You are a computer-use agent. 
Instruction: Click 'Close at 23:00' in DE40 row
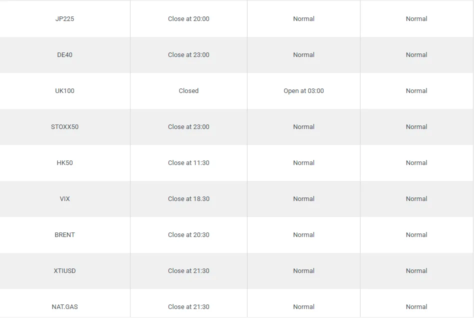tap(188, 55)
